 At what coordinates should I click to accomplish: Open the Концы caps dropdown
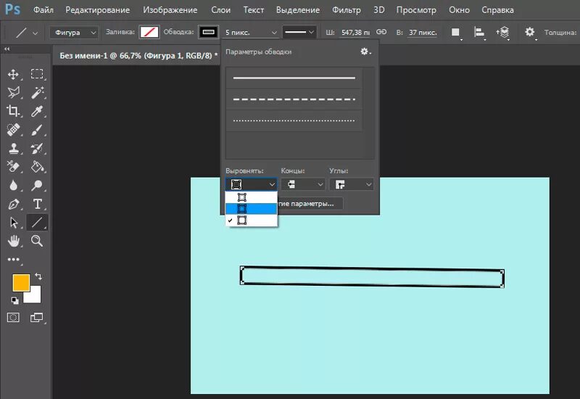click(303, 184)
